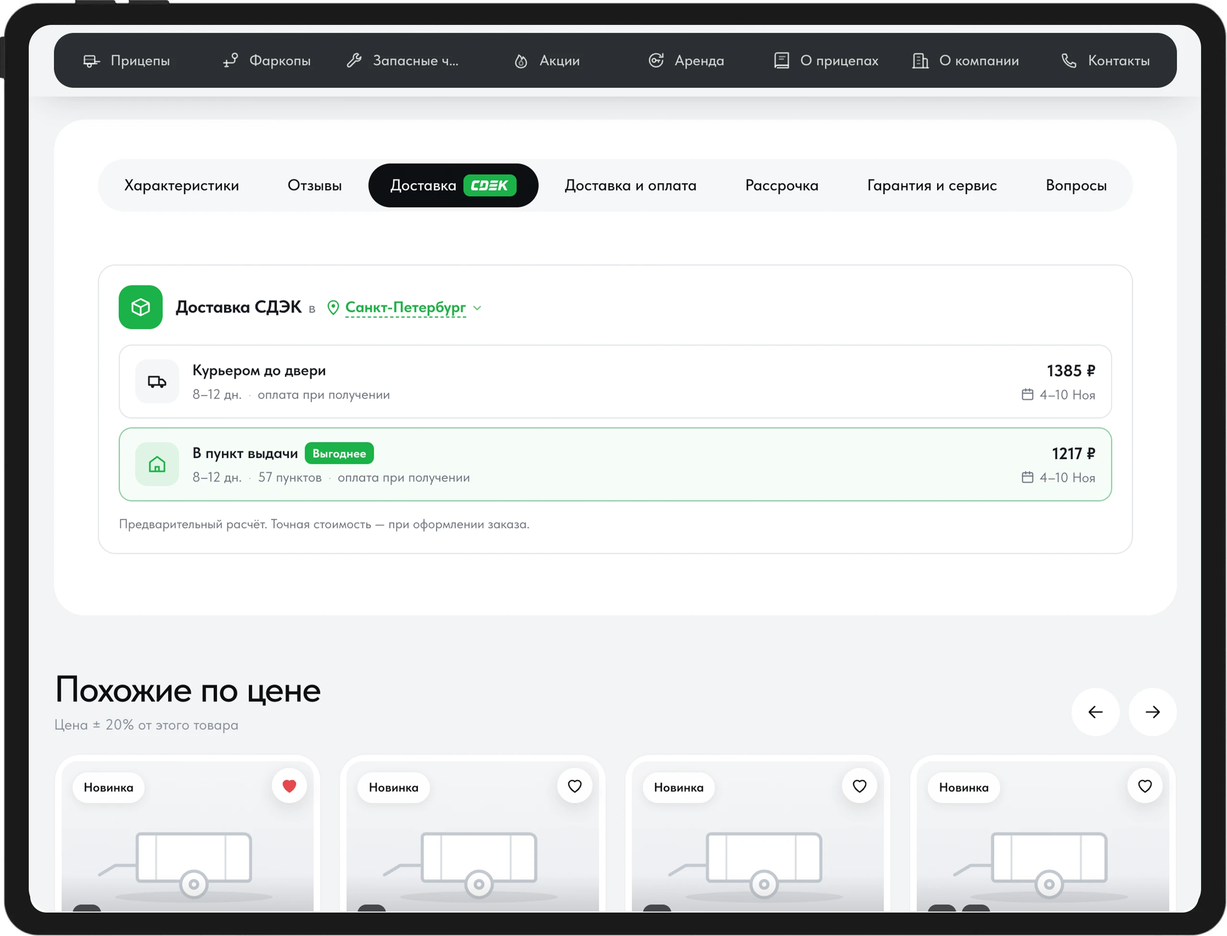Open the Доставка и оплата tab

pos(630,185)
